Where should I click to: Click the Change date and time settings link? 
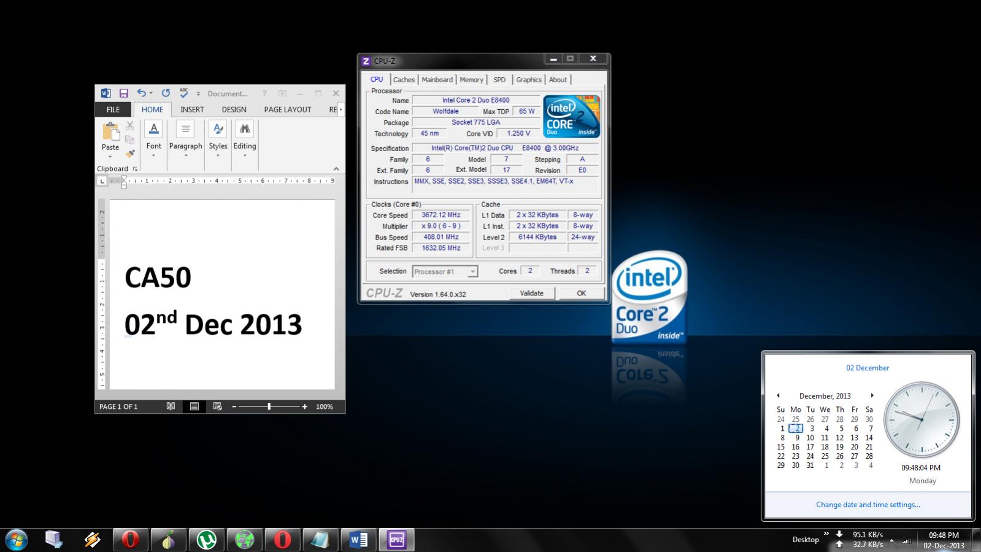pyautogui.click(x=868, y=505)
